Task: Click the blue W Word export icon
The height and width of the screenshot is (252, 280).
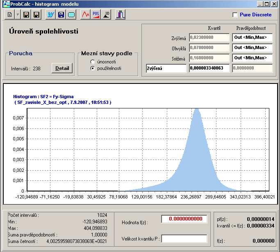Action: tap(50, 15)
